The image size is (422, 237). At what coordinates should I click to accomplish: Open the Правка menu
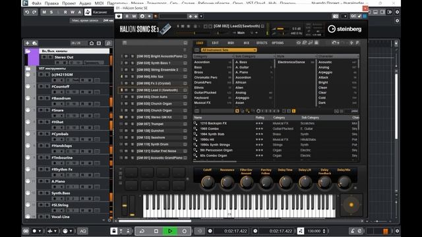pyautogui.click(x=51, y=3)
